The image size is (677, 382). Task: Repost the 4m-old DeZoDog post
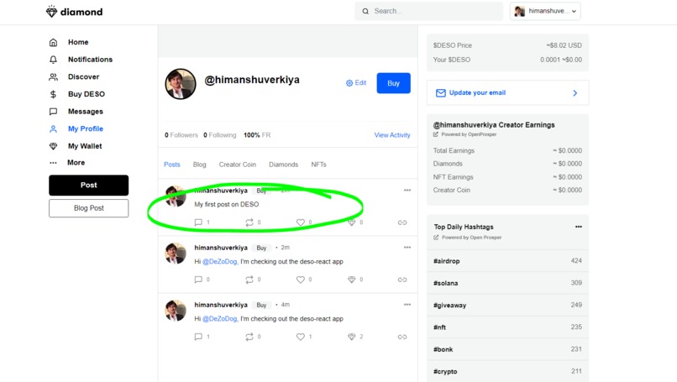[x=249, y=337]
